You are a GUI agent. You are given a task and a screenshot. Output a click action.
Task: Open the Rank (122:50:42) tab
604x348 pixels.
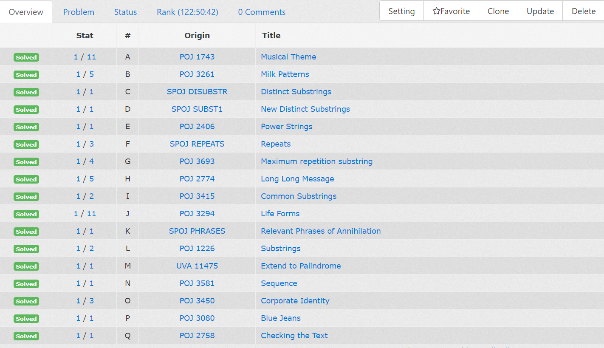click(187, 12)
